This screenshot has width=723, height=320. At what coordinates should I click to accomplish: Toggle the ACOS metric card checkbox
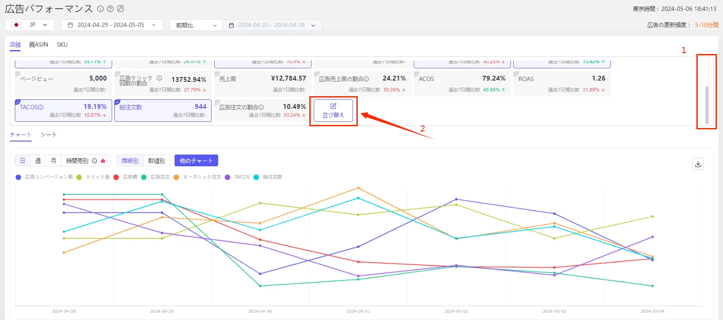[x=417, y=74]
